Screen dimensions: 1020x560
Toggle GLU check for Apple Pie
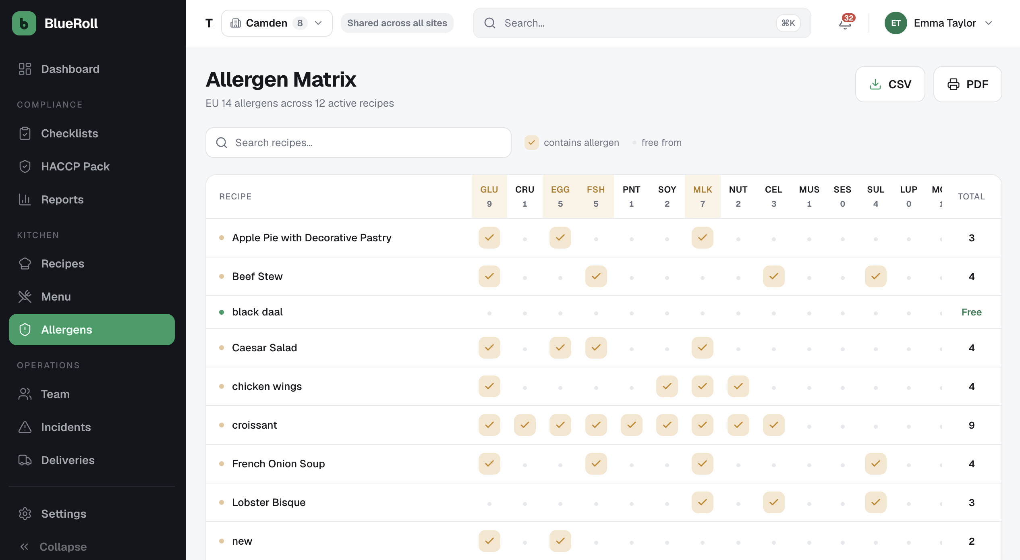pyautogui.click(x=489, y=238)
